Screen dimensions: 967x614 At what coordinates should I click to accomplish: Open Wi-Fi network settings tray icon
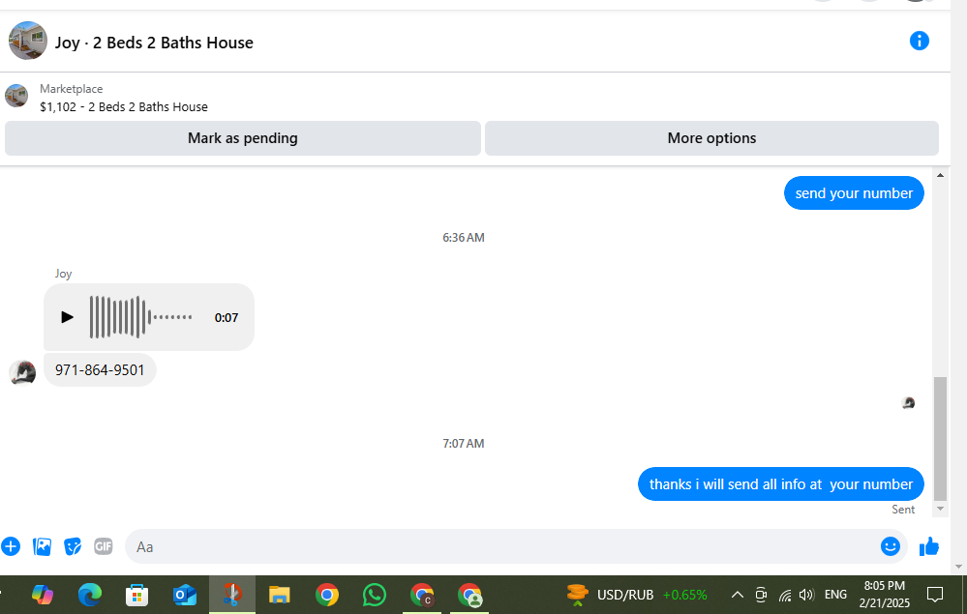click(x=784, y=595)
